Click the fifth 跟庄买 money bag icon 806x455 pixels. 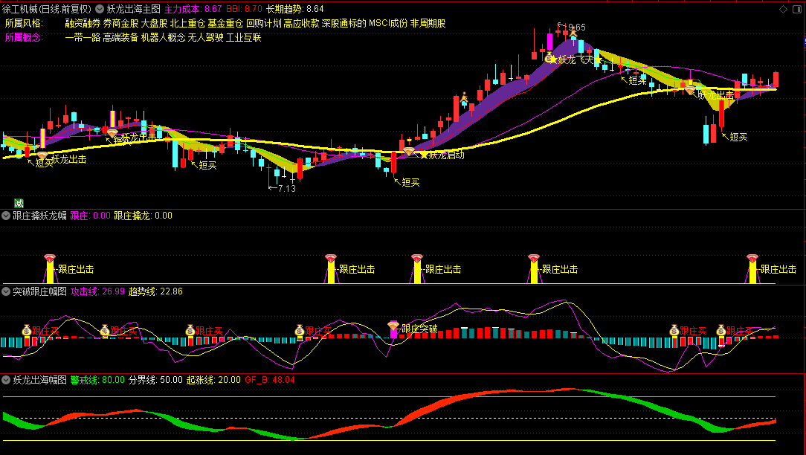[x=674, y=330]
